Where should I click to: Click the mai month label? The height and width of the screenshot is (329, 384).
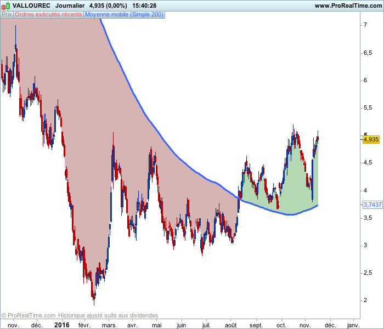point(157,325)
